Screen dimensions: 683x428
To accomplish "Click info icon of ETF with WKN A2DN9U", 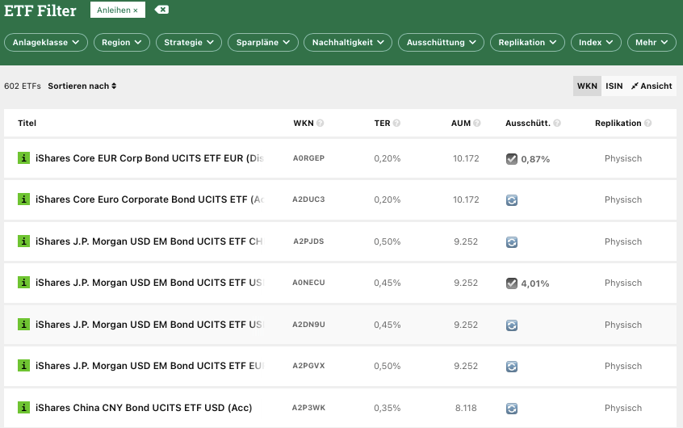I will [x=23, y=325].
